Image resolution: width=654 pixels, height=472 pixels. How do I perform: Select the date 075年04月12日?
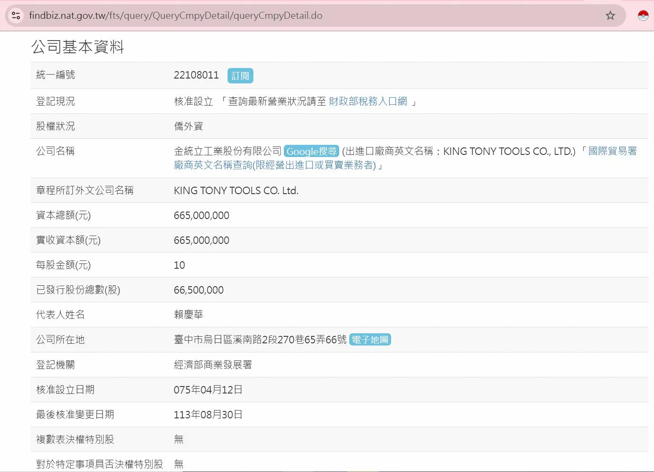click(208, 390)
